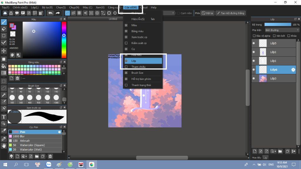Pop out the Bảng màu panel
This screenshot has height=169, width=301.
[x=61, y=62]
